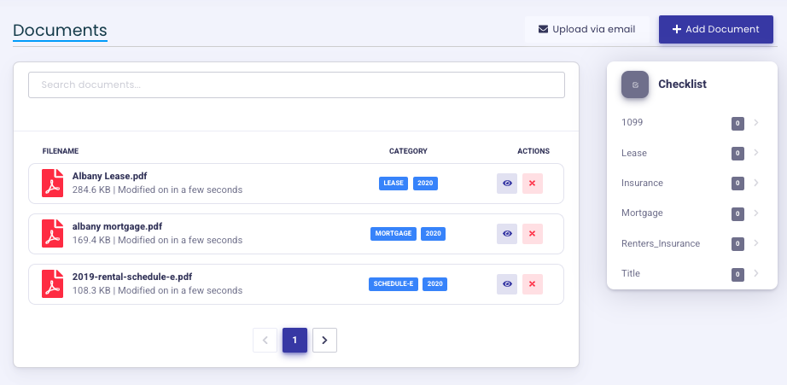Open the Albany Lease.pdf filename

pyautogui.click(x=109, y=176)
